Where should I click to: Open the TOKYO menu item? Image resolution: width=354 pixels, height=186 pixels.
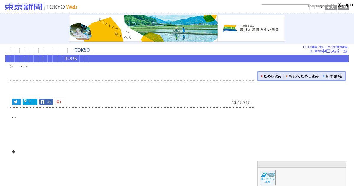coord(82,50)
